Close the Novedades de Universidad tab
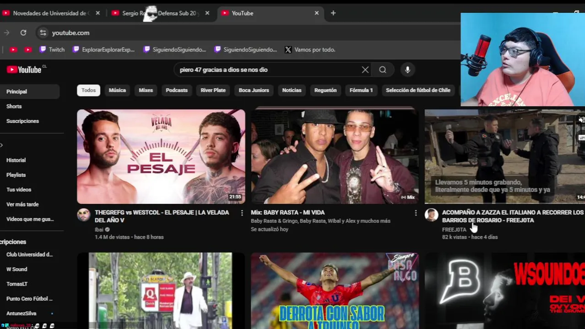 [97, 13]
